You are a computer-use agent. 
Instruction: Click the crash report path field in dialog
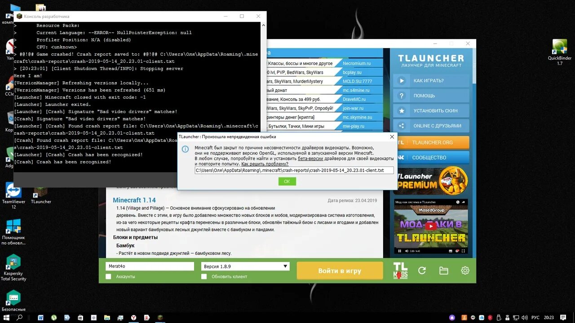[294, 170]
